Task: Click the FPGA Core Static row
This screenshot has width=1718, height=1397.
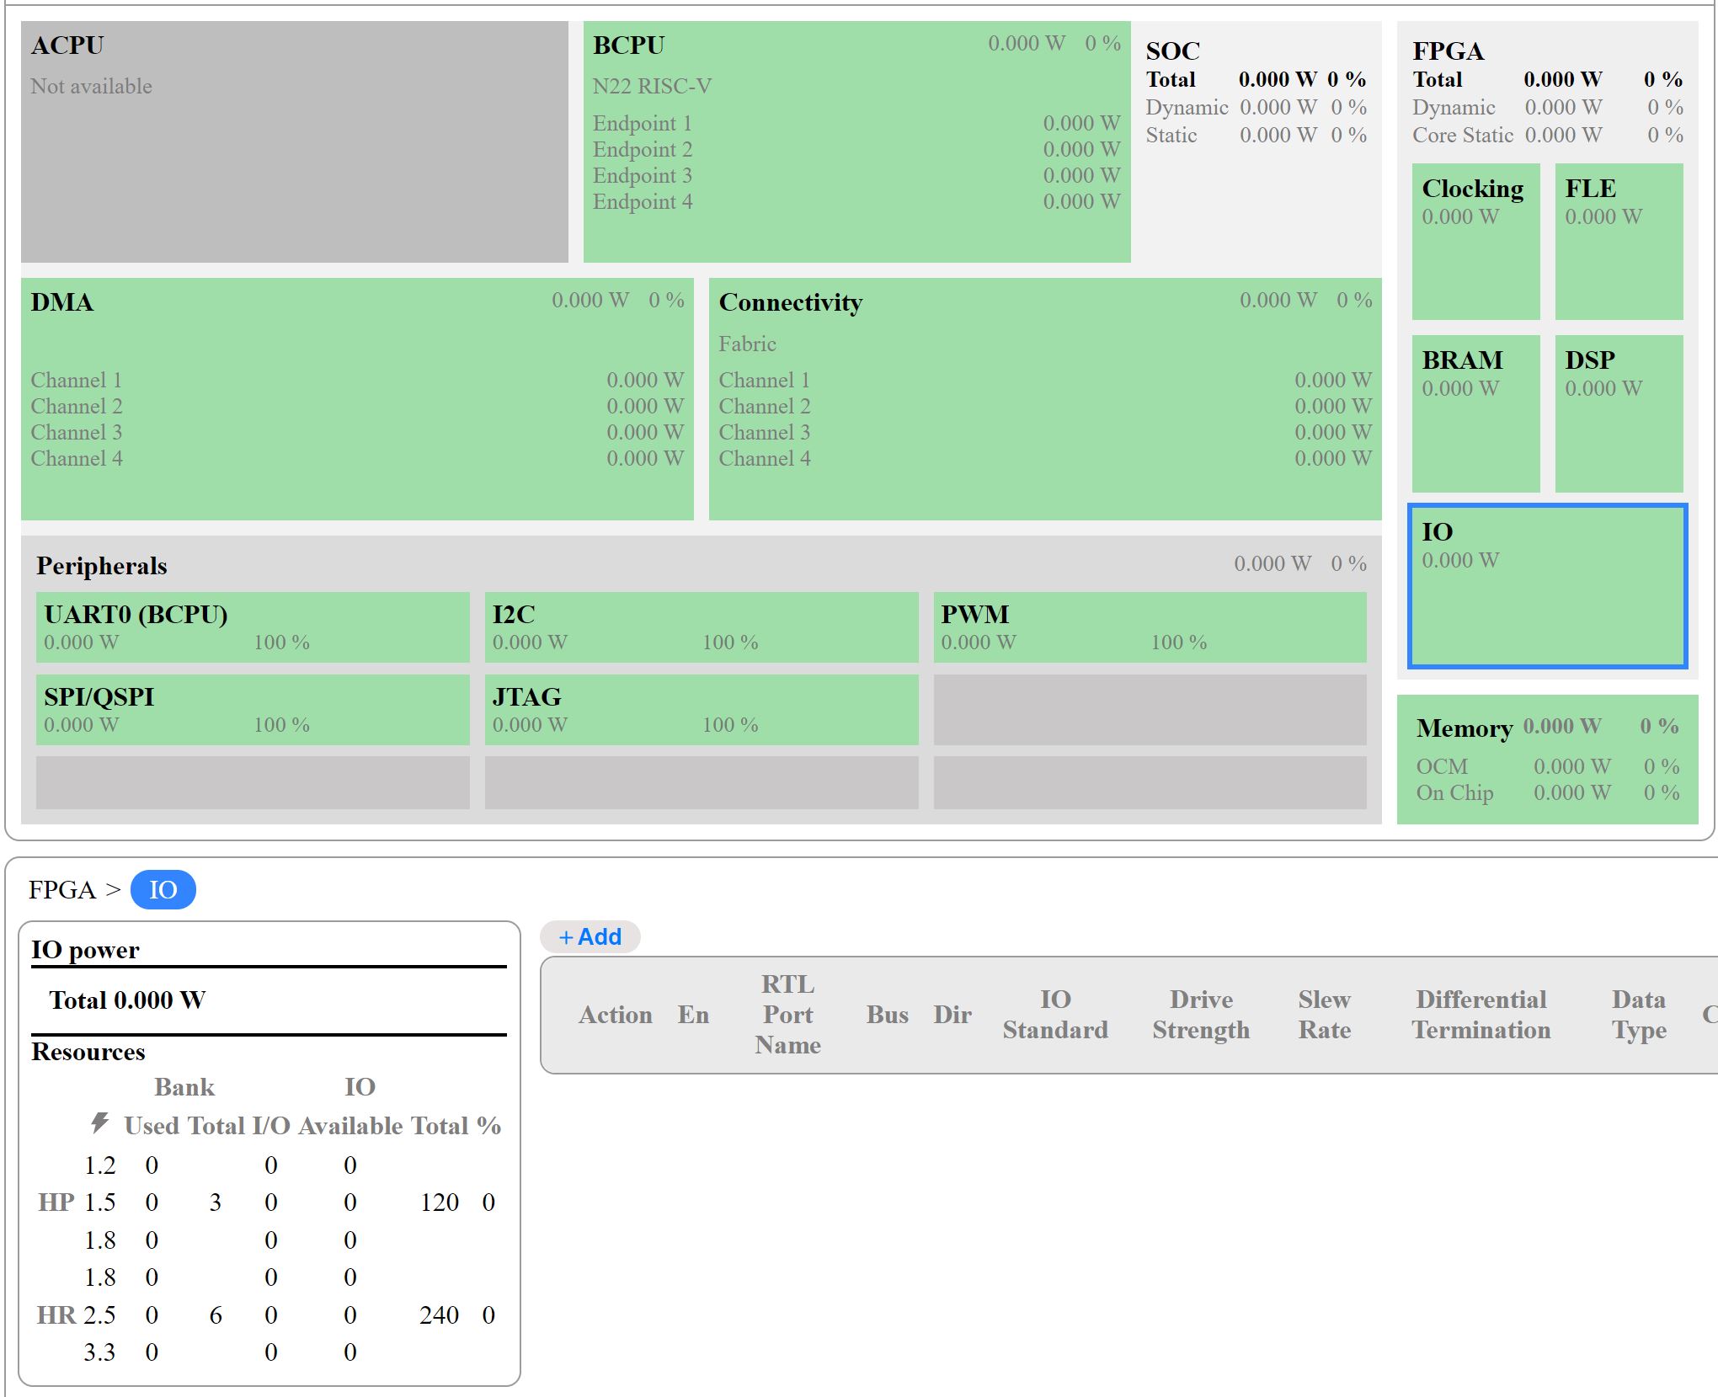Action: pyautogui.click(x=1547, y=135)
